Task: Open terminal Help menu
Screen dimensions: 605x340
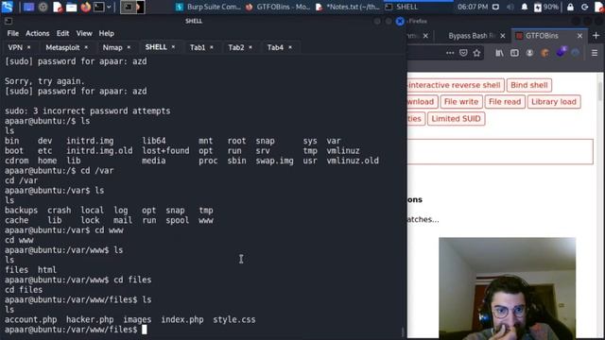Action: (107, 34)
